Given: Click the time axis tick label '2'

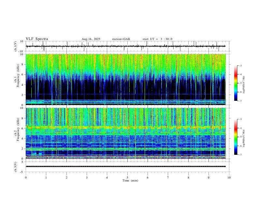Looking at the screenshot, I should click(66, 178).
